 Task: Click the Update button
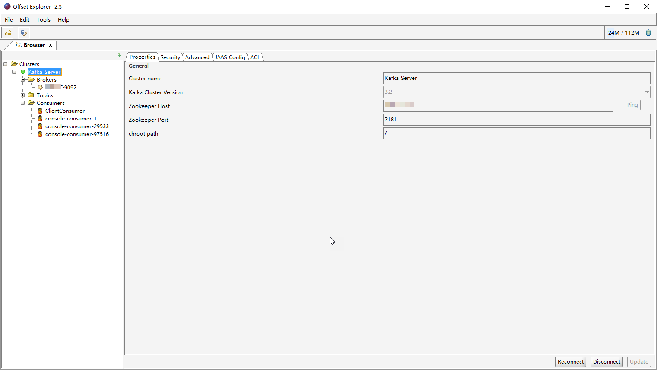click(x=639, y=362)
